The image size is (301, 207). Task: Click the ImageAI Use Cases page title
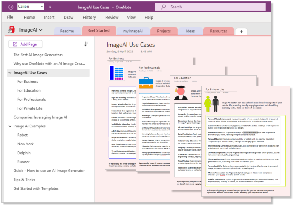pyautogui.click(x=131, y=45)
